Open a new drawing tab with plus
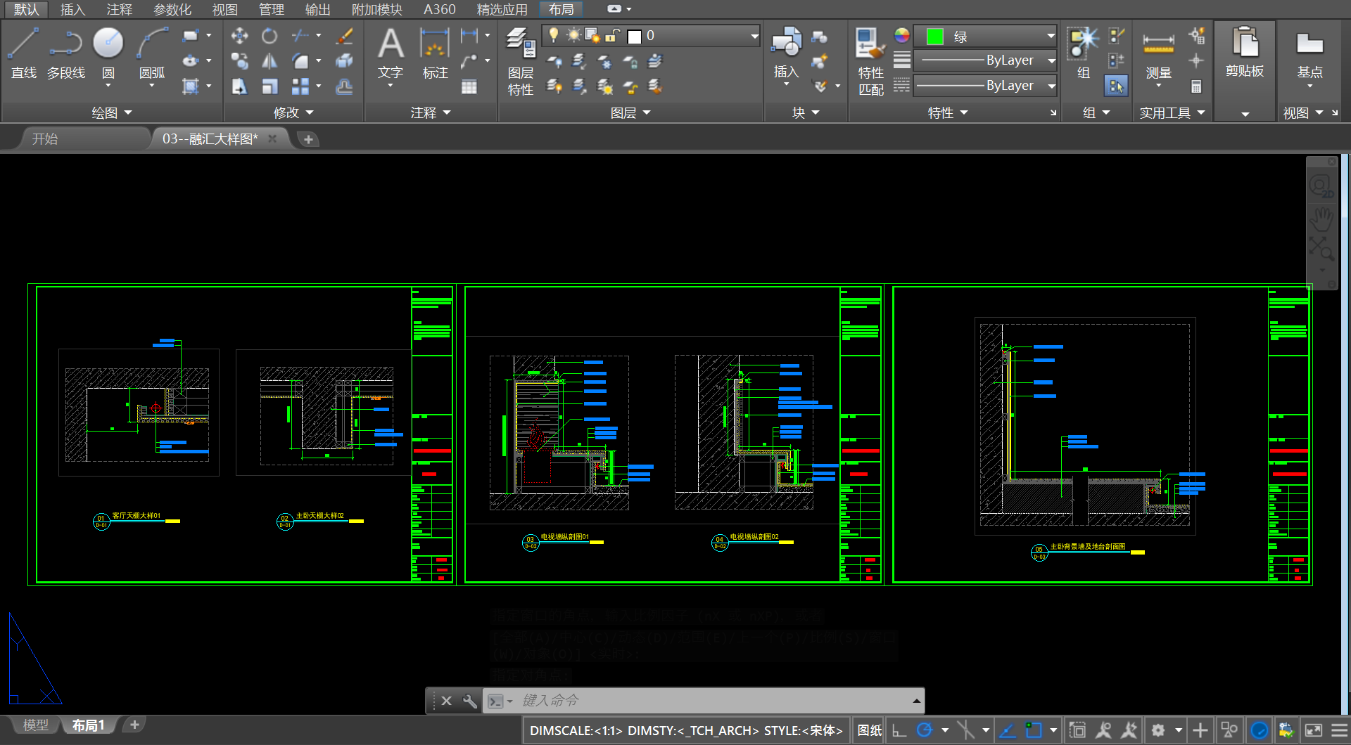This screenshot has width=1351, height=745. pyautogui.click(x=308, y=139)
